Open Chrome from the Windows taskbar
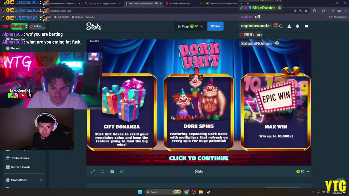The height and width of the screenshot is (196, 349). click(x=186, y=192)
